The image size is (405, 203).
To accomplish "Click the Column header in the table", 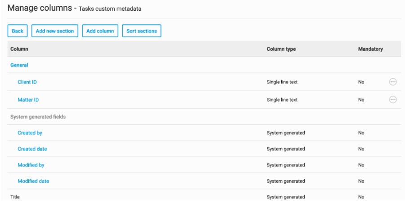I will 19,49.
